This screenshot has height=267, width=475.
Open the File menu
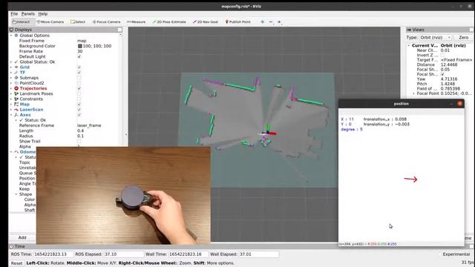click(14, 14)
